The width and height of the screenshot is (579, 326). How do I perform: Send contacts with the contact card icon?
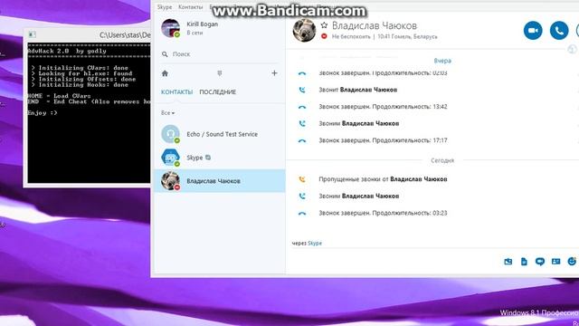[555, 262]
